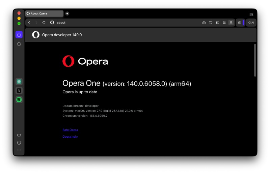
Task: Click 'Opera is up to date' text
Action: (80, 92)
